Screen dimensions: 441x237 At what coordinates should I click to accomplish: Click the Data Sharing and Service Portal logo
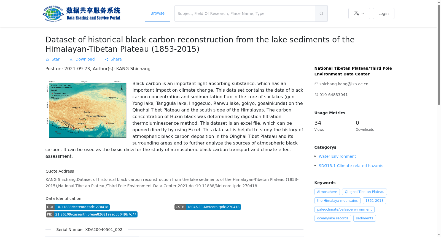click(x=82, y=13)
